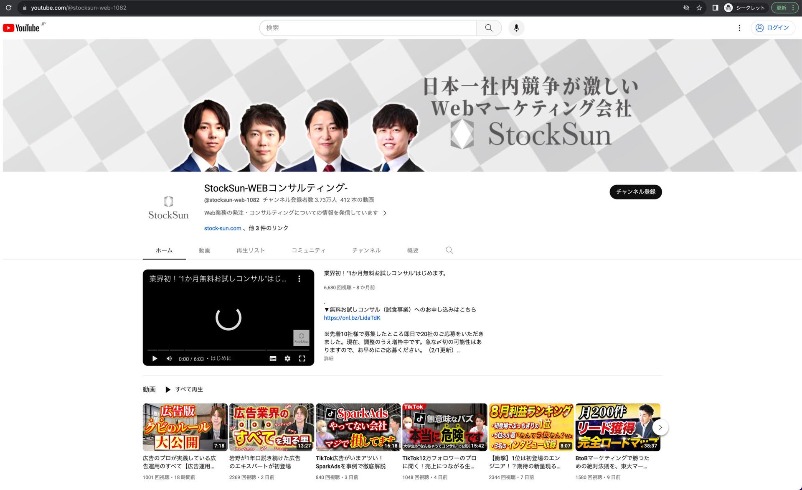The height and width of the screenshot is (490, 802).
Task: Toggle browser side panel icon
Action: click(x=715, y=8)
